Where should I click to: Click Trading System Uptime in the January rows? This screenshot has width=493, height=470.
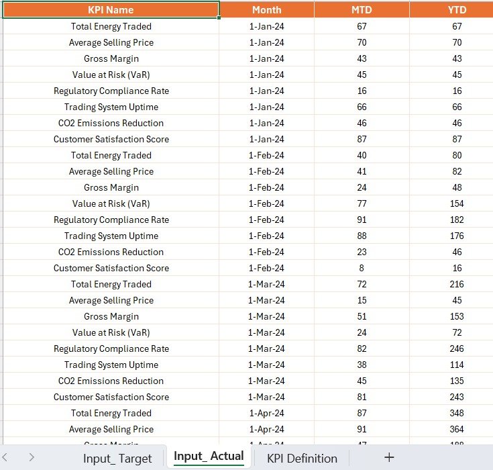point(111,107)
